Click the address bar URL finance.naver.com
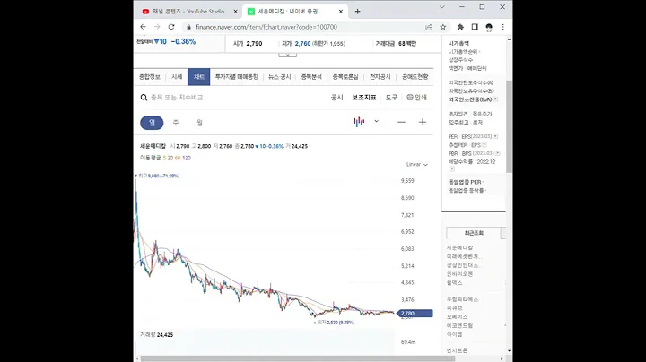 coord(266,27)
